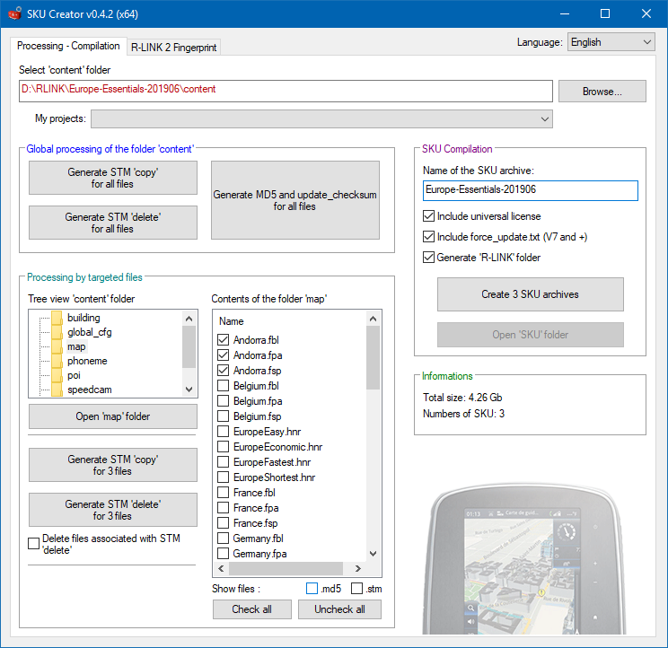Toggle Include force_update.txt checkbox
The image size is (668, 648).
(x=428, y=237)
